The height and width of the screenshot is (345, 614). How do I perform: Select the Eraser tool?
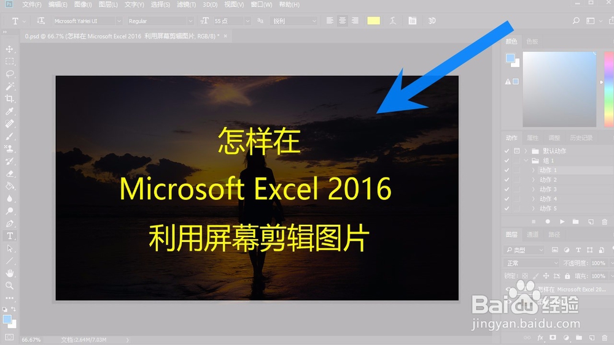(x=9, y=174)
